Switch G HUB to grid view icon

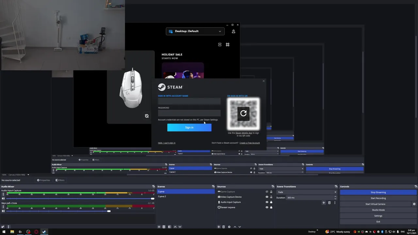[x=228, y=44]
